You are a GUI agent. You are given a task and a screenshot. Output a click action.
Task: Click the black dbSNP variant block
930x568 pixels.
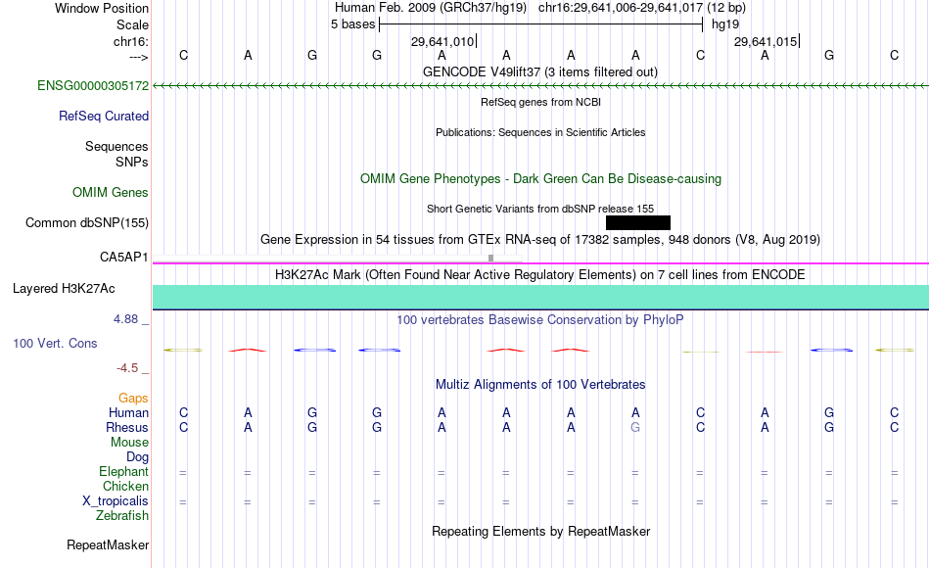click(x=638, y=222)
